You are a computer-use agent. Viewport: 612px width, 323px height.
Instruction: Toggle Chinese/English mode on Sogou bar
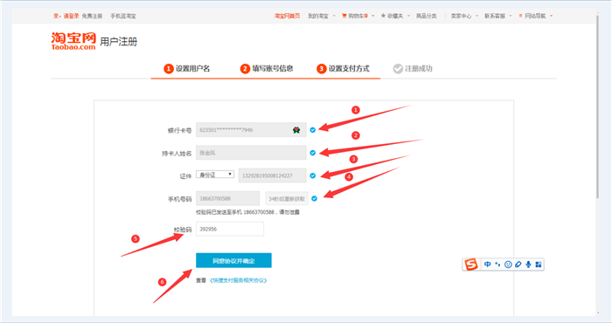coord(488,265)
